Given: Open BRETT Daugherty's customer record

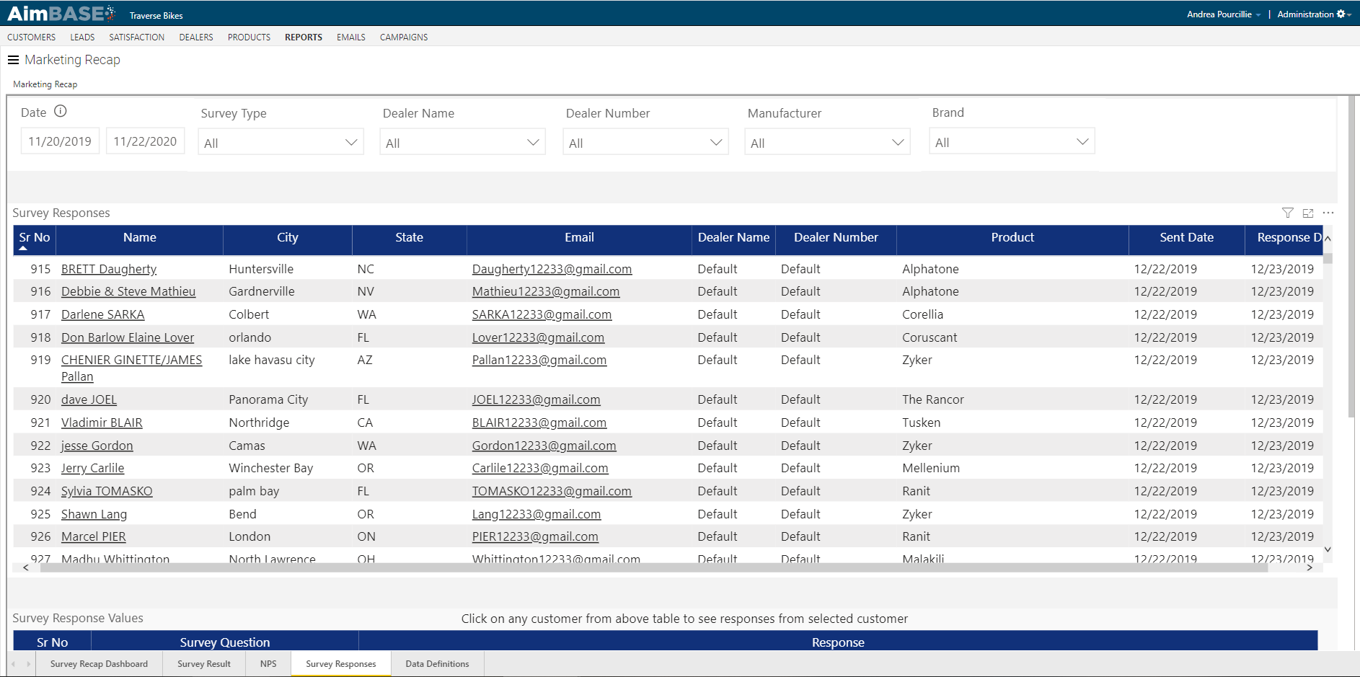Looking at the screenshot, I should [109, 268].
